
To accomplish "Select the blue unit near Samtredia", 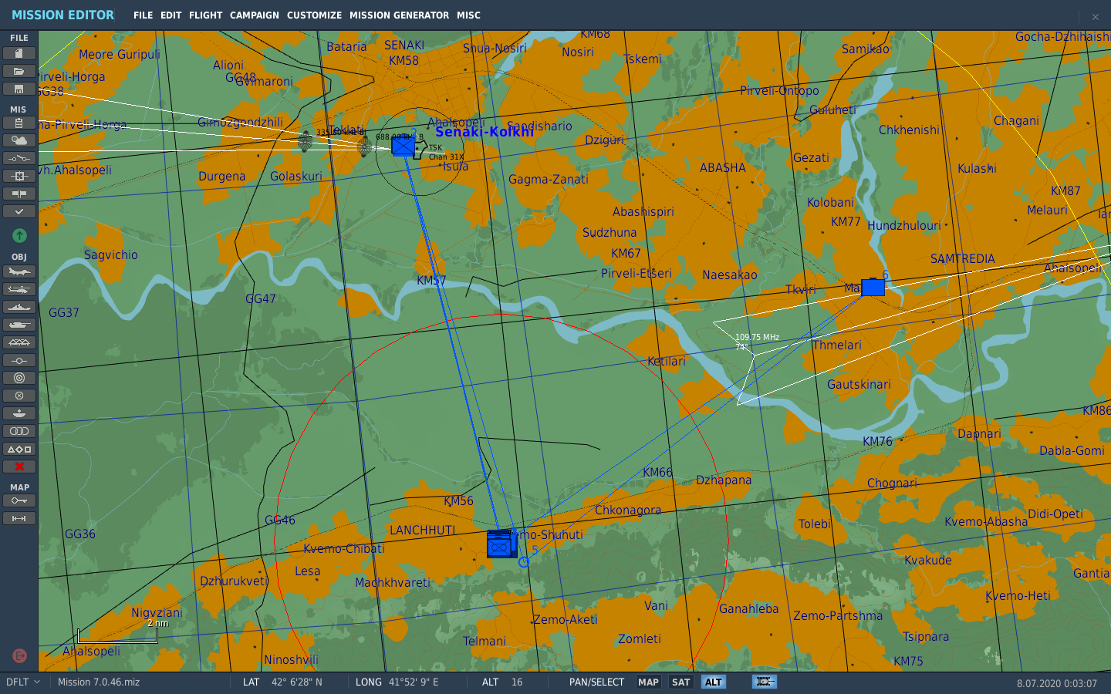I will pyautogui.click(x=873, y=288).
